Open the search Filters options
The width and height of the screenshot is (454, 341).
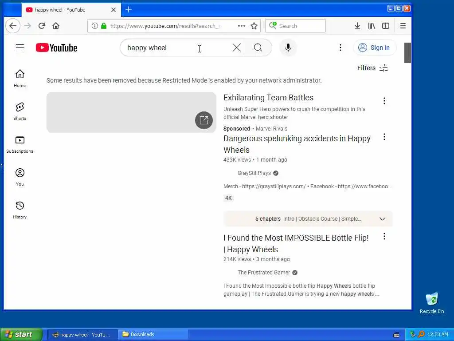[372, 68]
